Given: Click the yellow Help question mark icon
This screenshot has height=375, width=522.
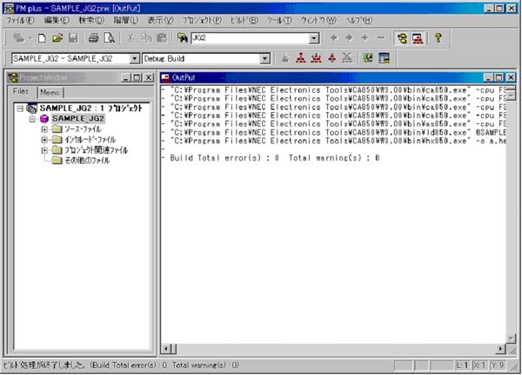Looking at the screenshot, I should (438, 38).
